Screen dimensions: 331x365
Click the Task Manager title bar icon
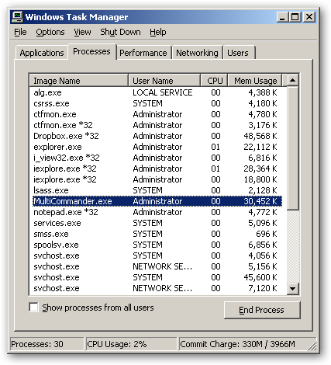click(x=18, y=17)
